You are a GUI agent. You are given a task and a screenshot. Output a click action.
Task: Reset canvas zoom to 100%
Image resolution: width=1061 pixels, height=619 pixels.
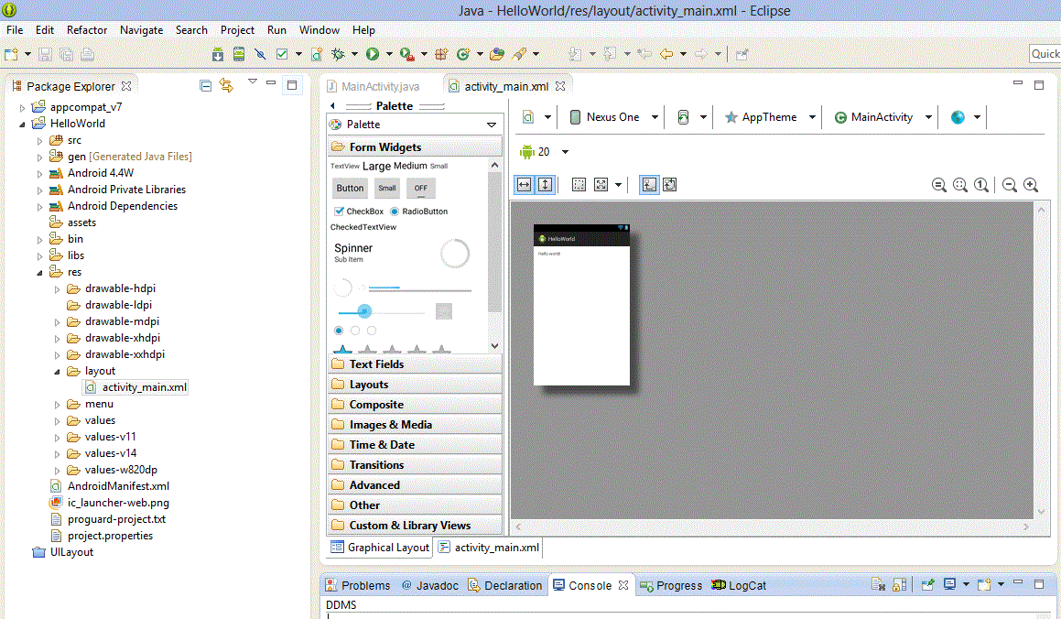tap(981, 185)
